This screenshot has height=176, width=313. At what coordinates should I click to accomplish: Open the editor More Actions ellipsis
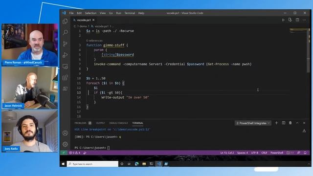tap(304, 20)
